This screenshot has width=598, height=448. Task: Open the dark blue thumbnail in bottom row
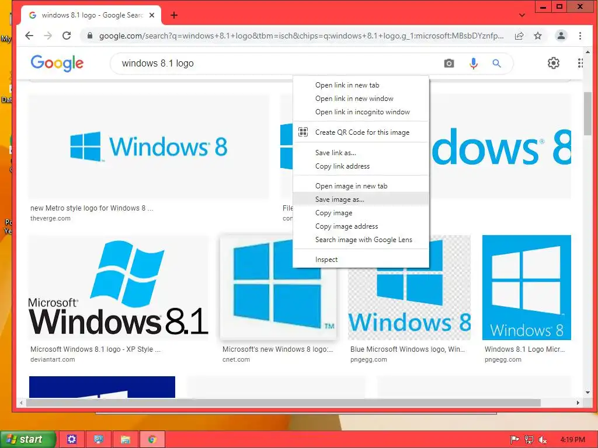[x=102, y=387]
